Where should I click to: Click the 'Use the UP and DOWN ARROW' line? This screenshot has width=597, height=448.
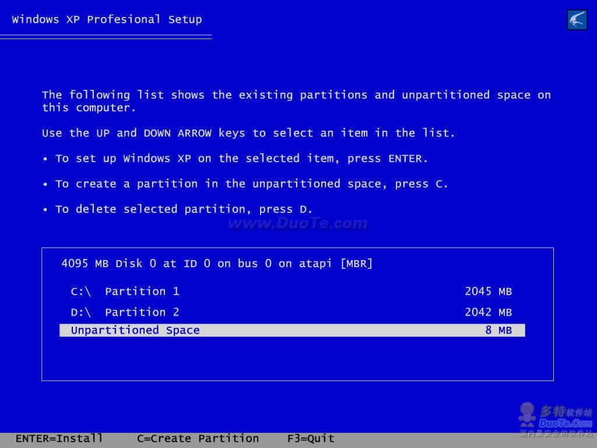point(248,133)
